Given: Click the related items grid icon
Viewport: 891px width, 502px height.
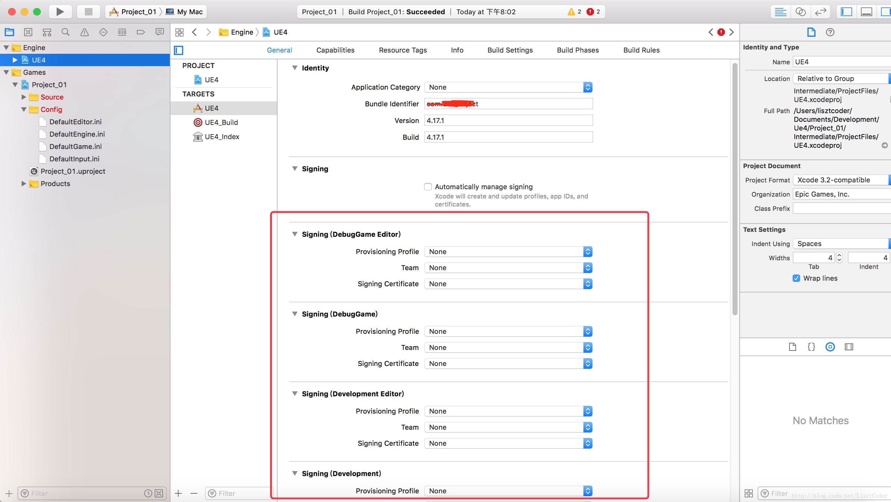Looking at the screenshot, I should tap(179, 32).
